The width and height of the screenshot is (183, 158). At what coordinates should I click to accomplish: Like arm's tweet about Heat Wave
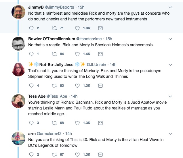[x=77, y=154]
